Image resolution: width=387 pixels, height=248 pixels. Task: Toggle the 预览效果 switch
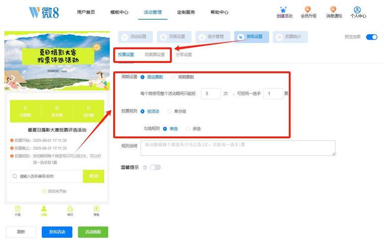click(x=371, y=37)
